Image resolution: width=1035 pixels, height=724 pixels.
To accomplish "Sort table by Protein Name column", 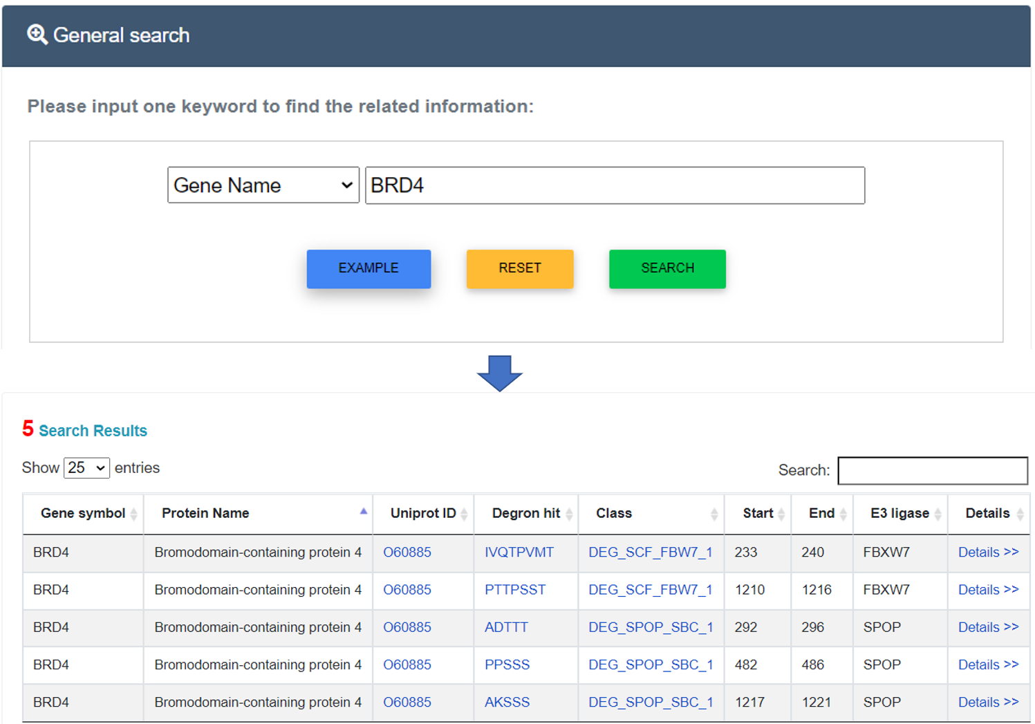I will [x=205, y=513].
